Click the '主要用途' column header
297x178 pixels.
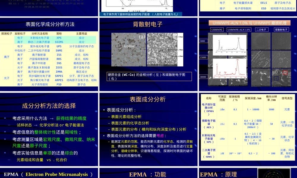[x=81, y=34]
